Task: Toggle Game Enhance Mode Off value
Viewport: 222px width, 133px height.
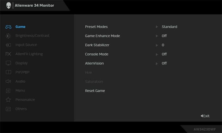Action: pos(164,36)
